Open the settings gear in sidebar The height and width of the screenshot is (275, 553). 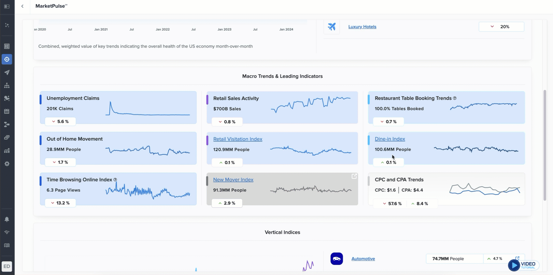(7, 164)
